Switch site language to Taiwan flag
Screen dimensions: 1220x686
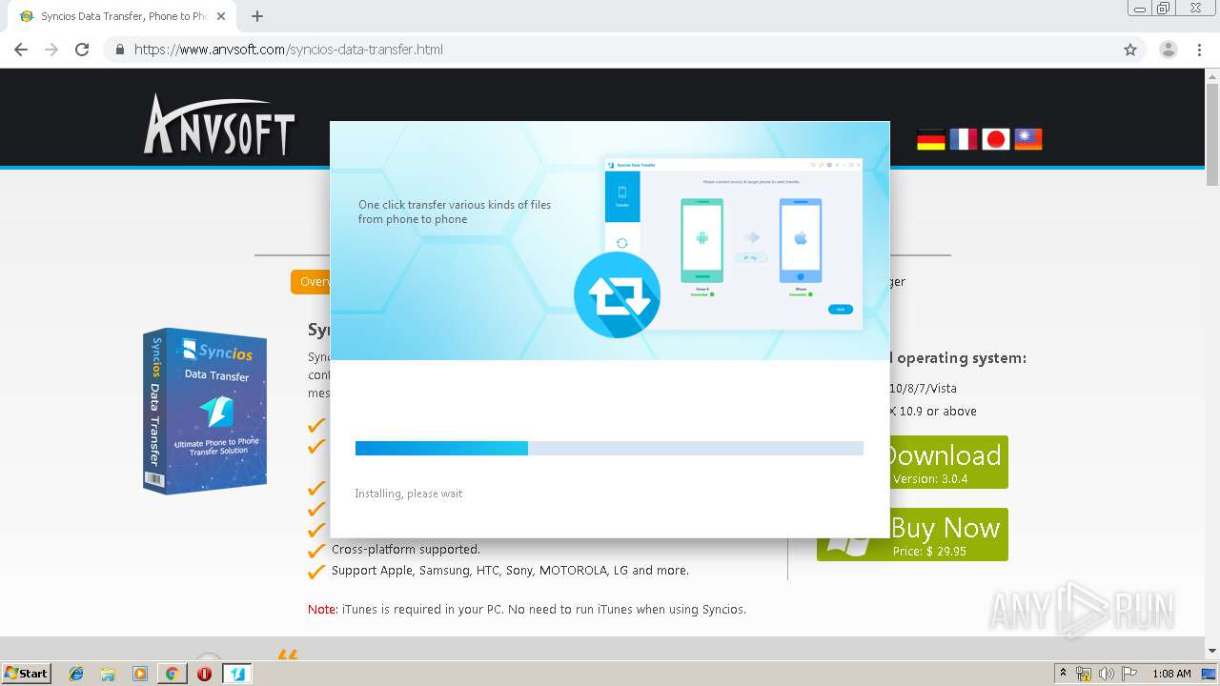[1028, 139]
